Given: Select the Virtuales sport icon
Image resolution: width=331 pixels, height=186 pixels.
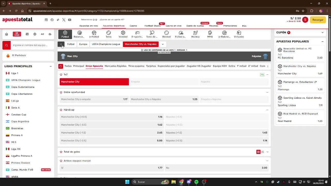Looking at the screenshot, I should (x=239, y=34).
